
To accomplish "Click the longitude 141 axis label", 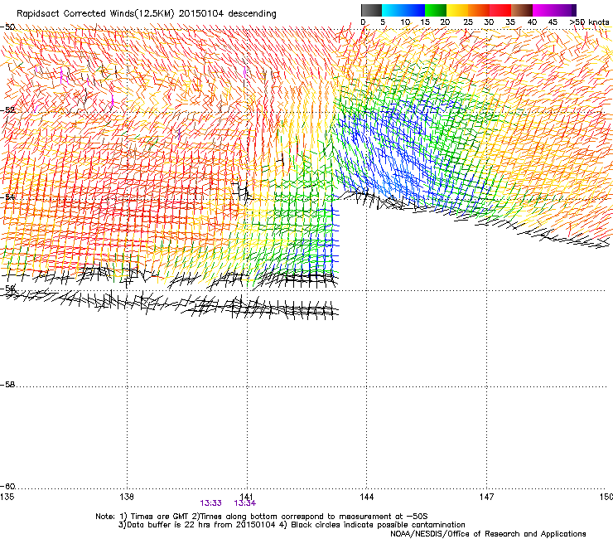I will point(247,497).
